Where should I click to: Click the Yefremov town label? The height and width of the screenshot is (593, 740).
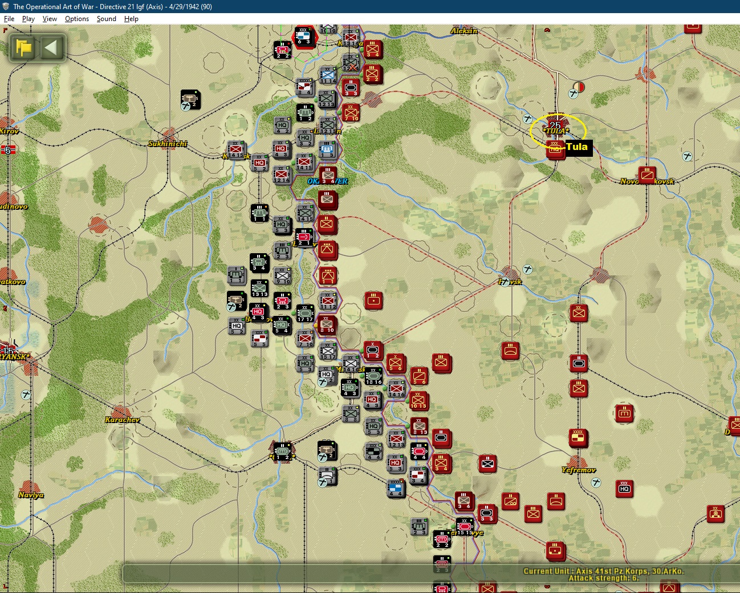click(579, 470)
